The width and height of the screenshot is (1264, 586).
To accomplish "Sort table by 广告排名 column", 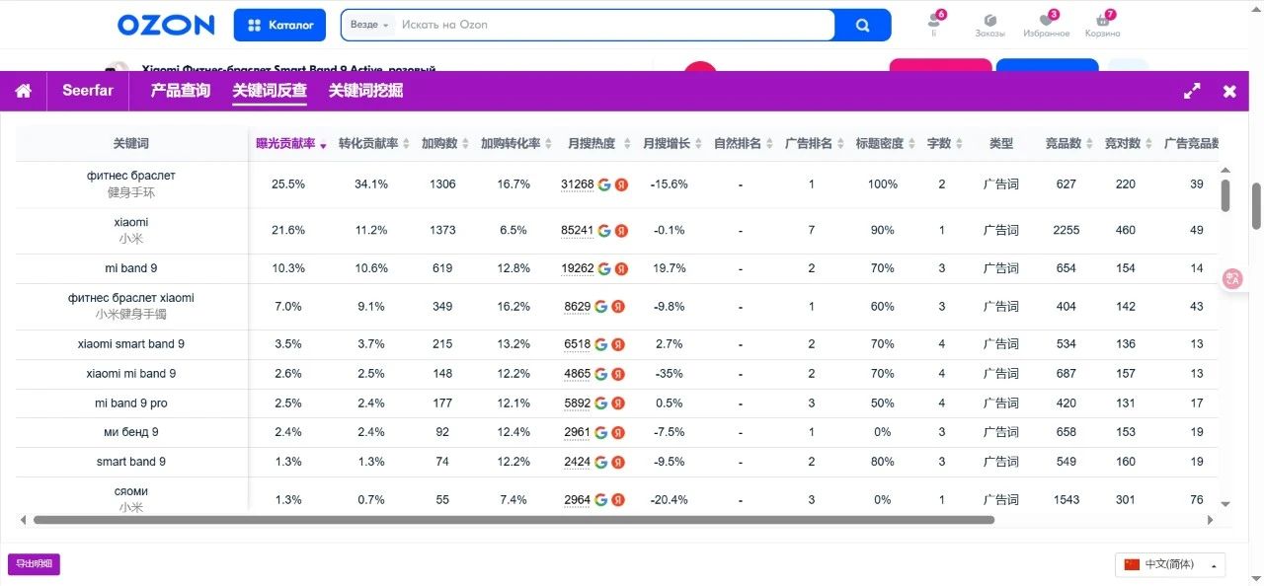I will coord(815,144).
